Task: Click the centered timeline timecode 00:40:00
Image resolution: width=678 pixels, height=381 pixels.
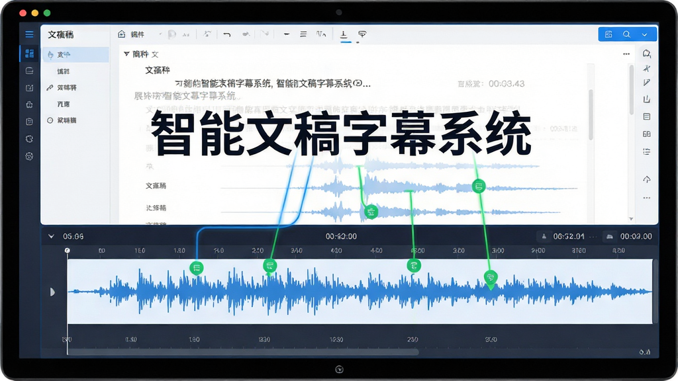Action: [341, 236]
